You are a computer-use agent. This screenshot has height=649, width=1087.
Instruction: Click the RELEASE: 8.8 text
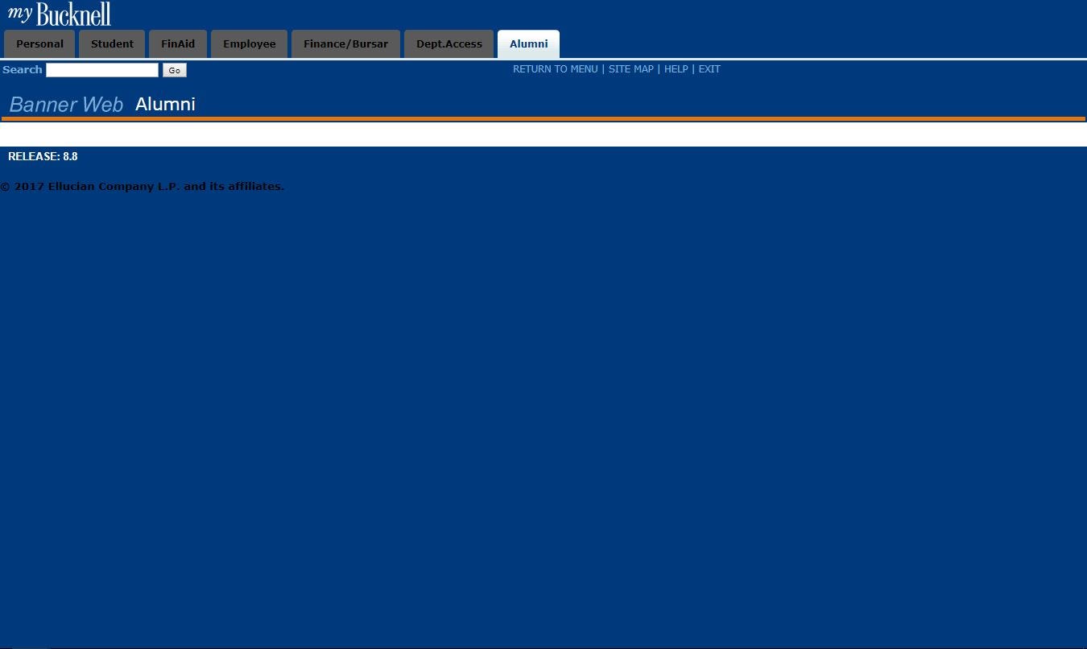point(43,156)
